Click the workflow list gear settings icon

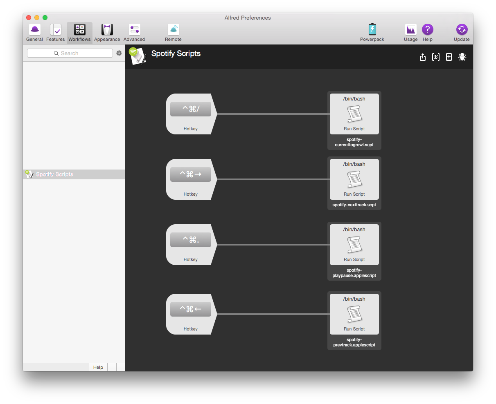119,53
